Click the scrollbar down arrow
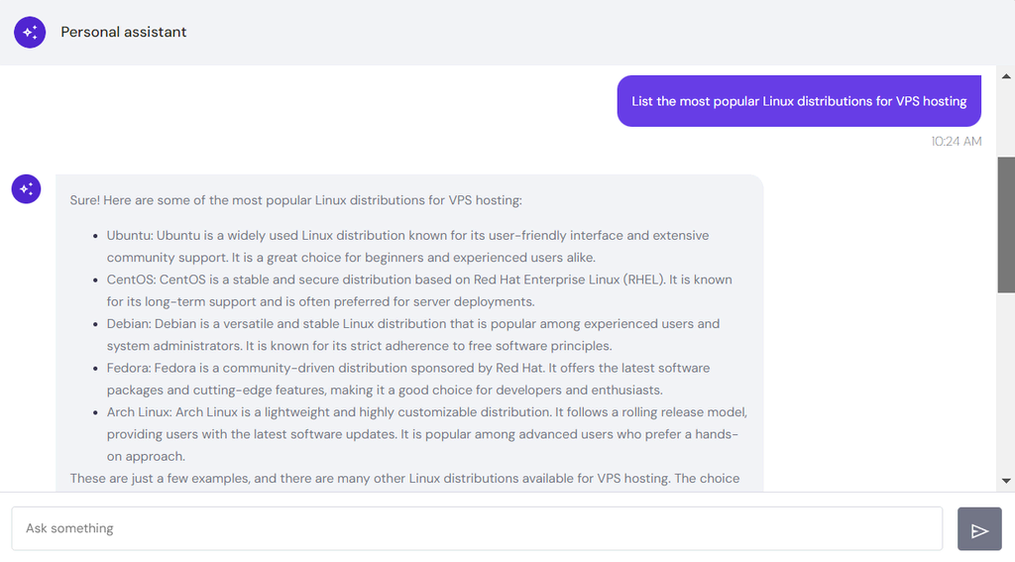 1006,481
